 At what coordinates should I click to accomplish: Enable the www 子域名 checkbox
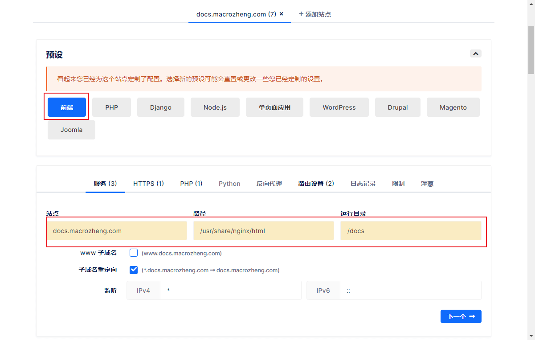pyautogui.click(x=134, y=253)
